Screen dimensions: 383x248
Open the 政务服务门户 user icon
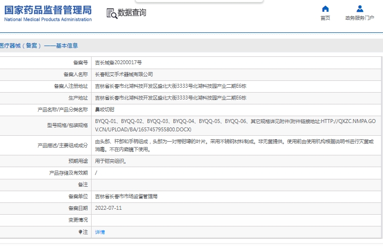(359, 9)
